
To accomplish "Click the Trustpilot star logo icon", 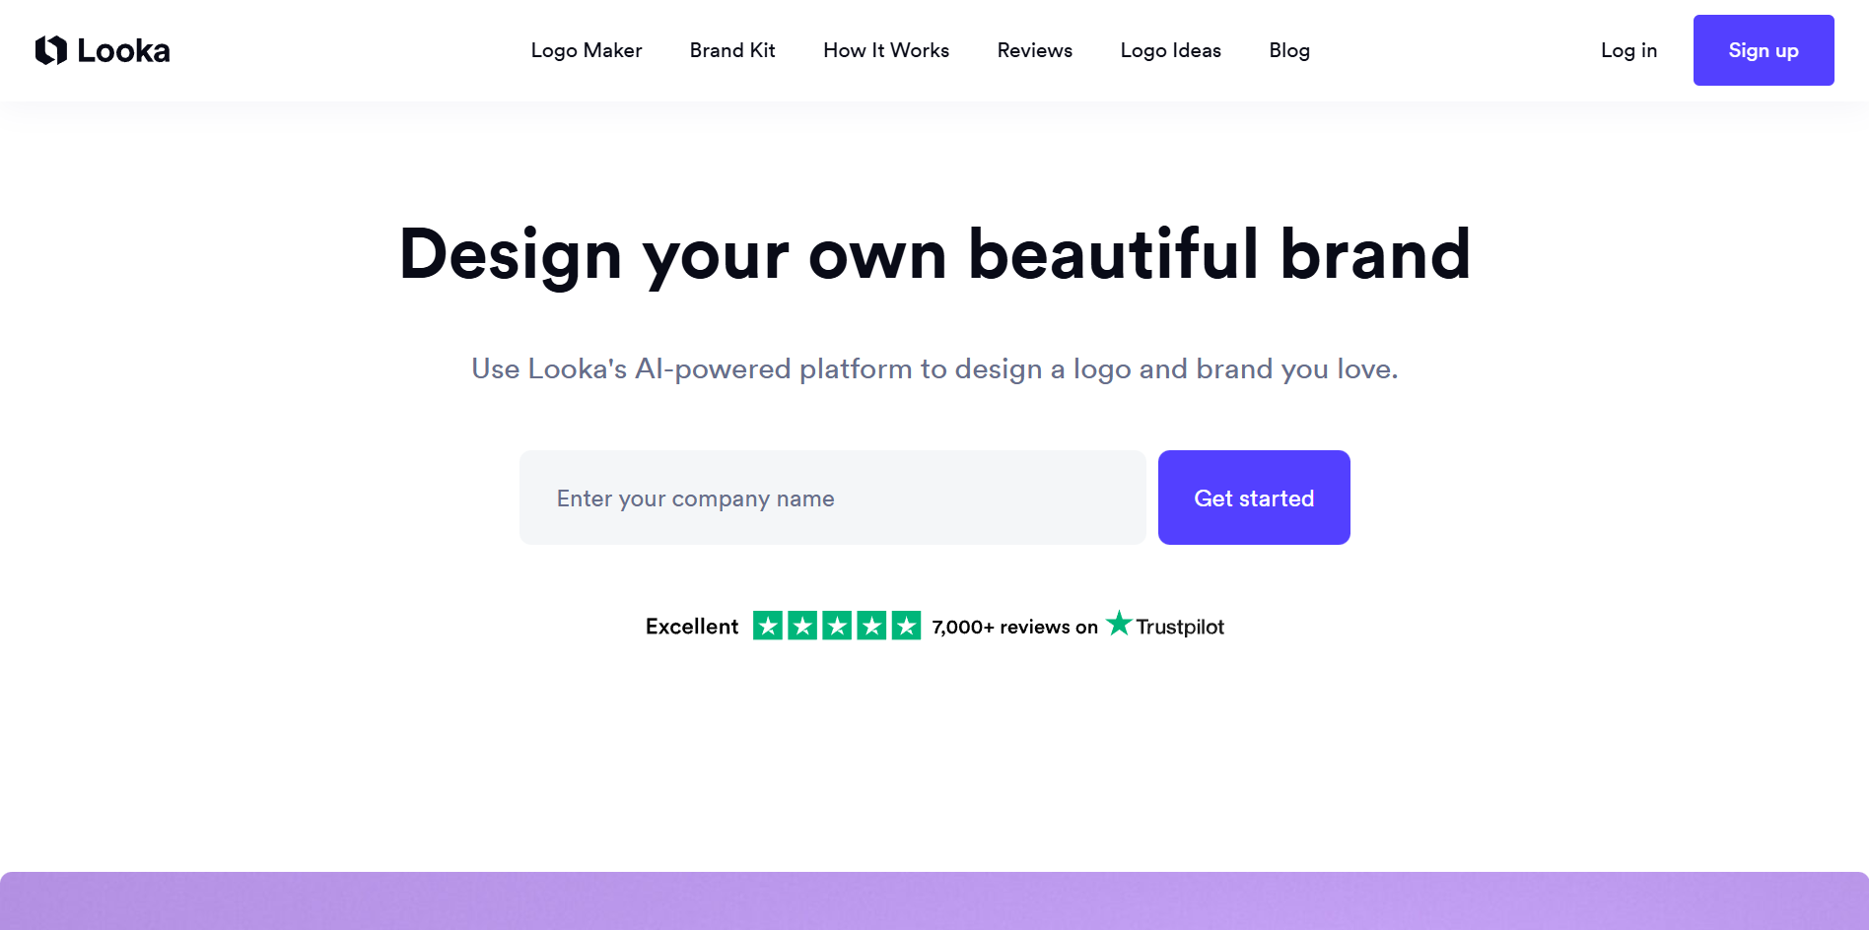I will 1119,624.
